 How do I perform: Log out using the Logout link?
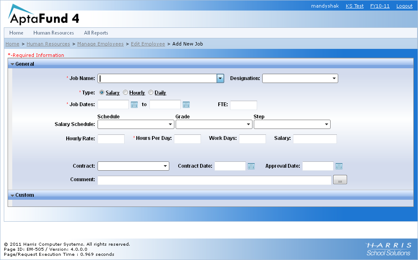coord(404,6)
